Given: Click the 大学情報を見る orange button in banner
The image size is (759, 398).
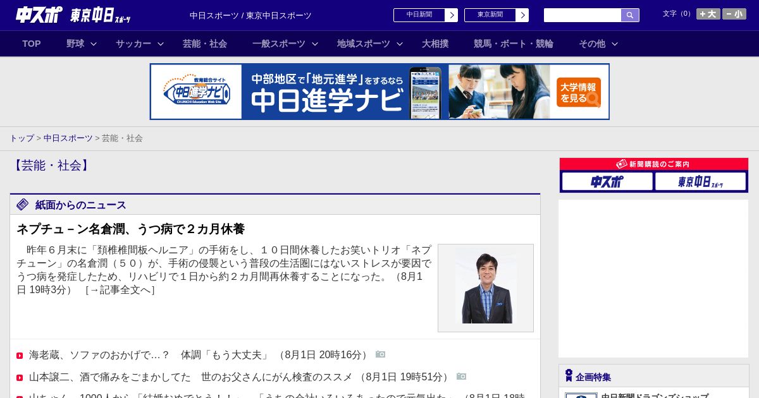Looking at the screenshot, I should coord(579,93).
